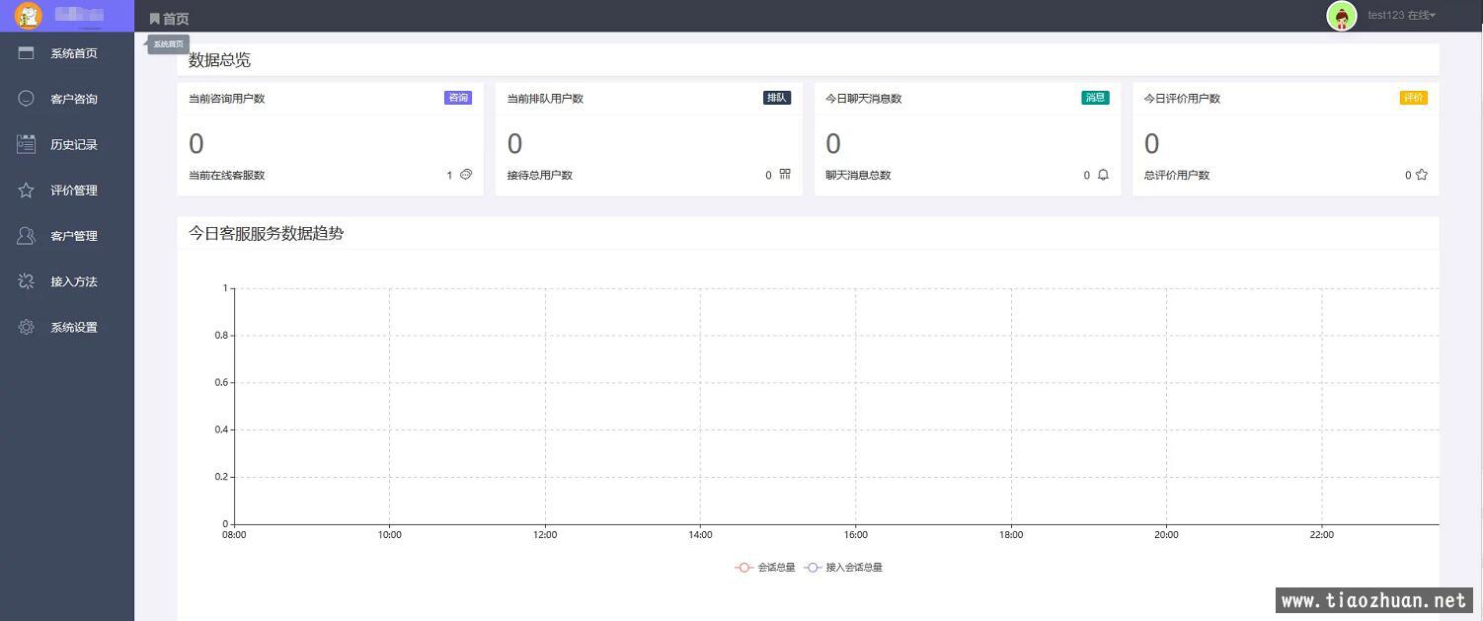
Task: Toggle the 会话总量 legend series
Action: [765, 568]
